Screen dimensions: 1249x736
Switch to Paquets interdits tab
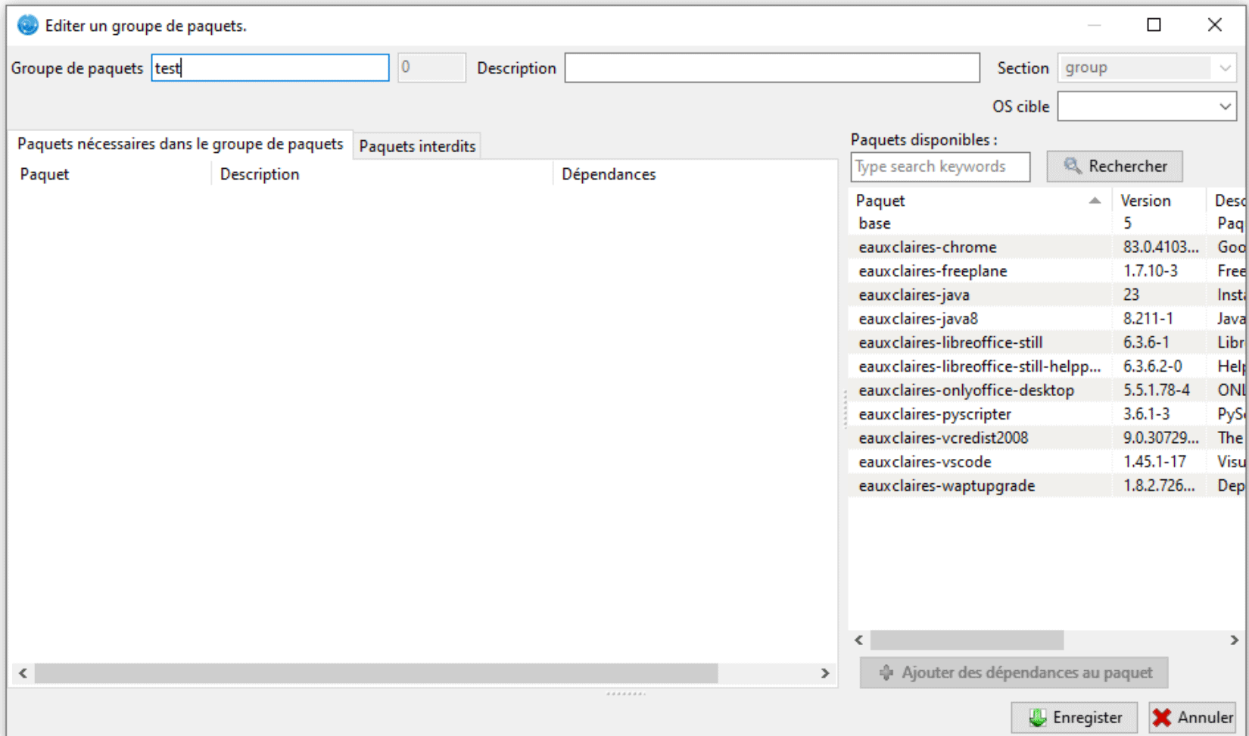pyautogui.click(x=417, y=146)
